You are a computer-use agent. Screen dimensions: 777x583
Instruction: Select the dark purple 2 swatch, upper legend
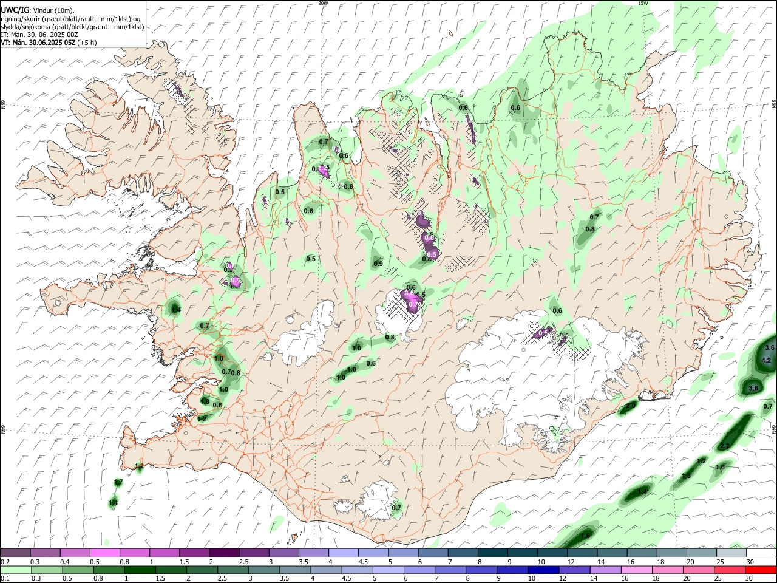(224, 553)
